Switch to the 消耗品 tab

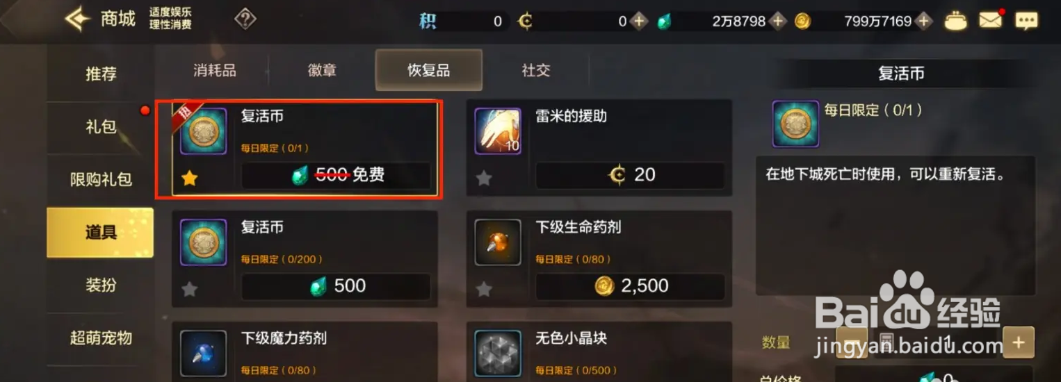tap(215, 70)
